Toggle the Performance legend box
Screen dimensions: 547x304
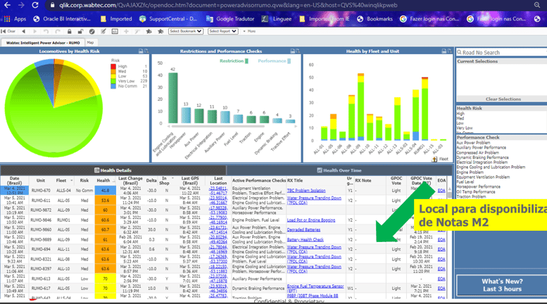point(289,61)
